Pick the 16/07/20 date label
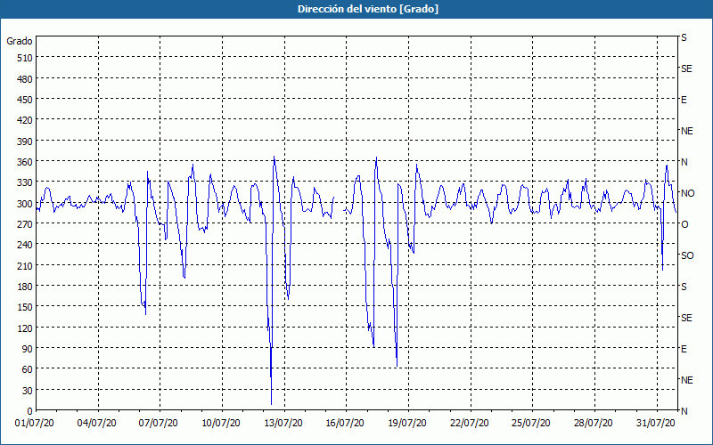 pos(345,424)
